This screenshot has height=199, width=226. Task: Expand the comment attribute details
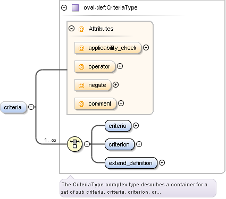[x=121, y=103]
